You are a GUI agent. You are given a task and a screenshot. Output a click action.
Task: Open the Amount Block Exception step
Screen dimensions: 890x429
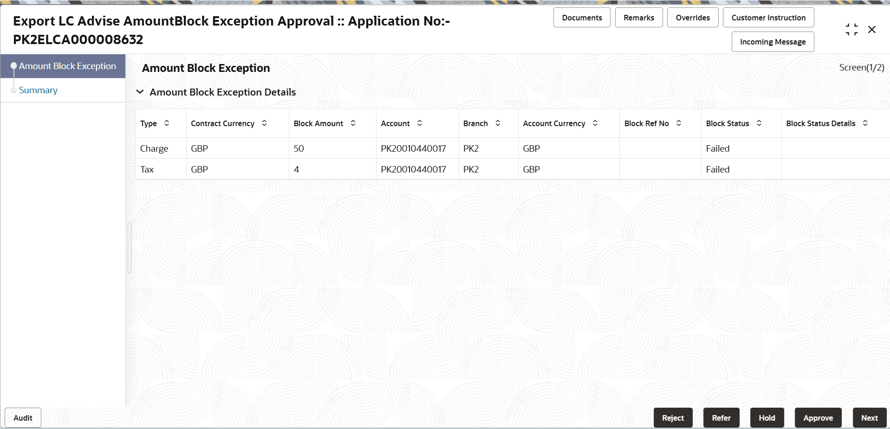point(63,66)
